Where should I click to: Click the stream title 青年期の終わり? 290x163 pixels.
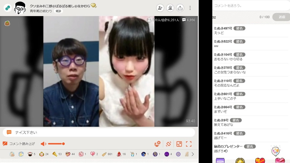(41, 11)
